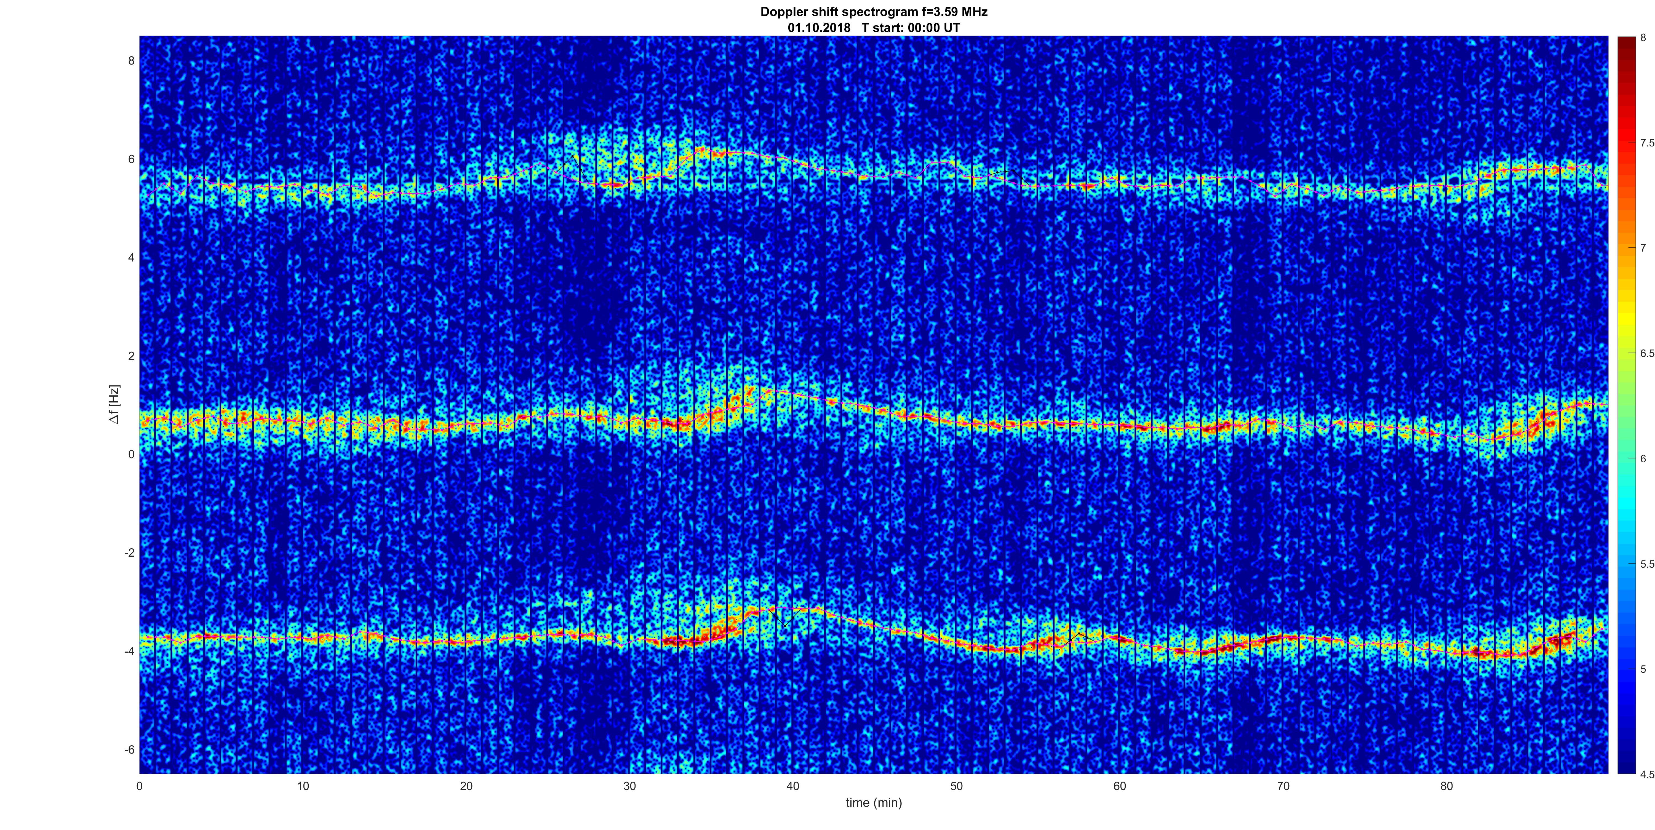This screenshot has height=830, width=1655.
Task: Click the x-axis tick label "10"
Action: 303,786
